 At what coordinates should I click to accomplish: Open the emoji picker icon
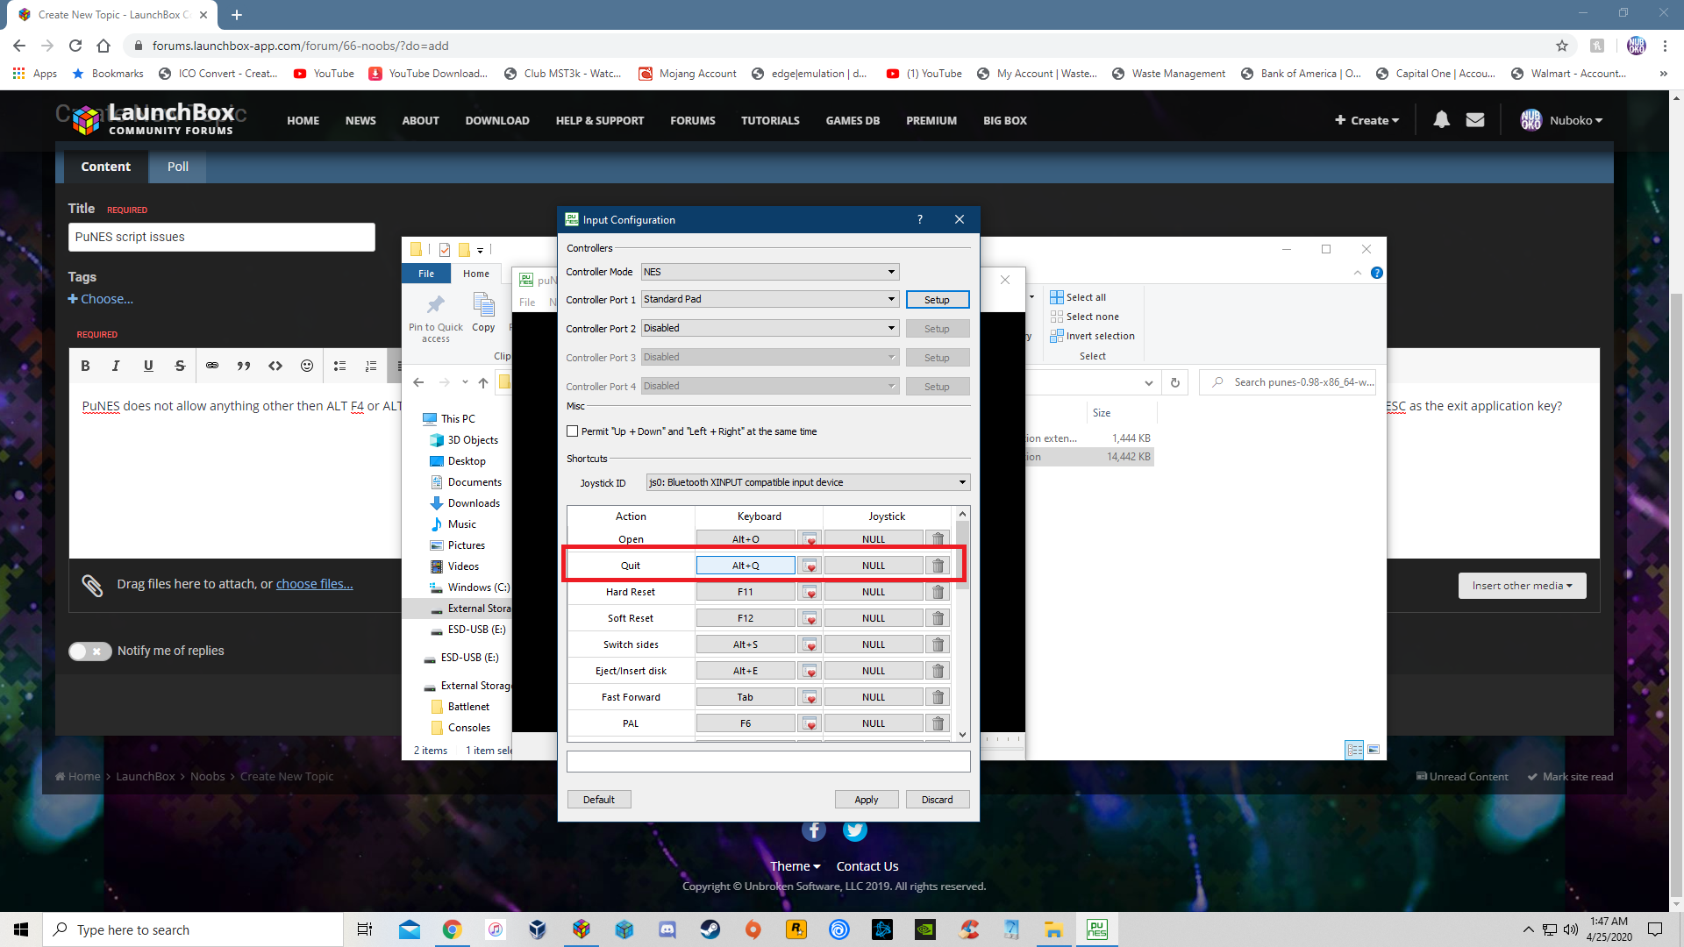pyautogui.click(x=307, y=366)
